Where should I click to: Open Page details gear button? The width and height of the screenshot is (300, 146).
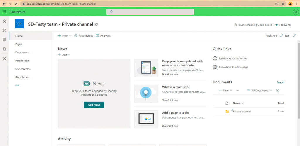(83, 36)
